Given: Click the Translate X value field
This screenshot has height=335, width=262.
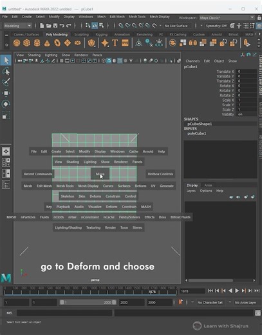Looking at the screenshot, I should click(247, 72).
